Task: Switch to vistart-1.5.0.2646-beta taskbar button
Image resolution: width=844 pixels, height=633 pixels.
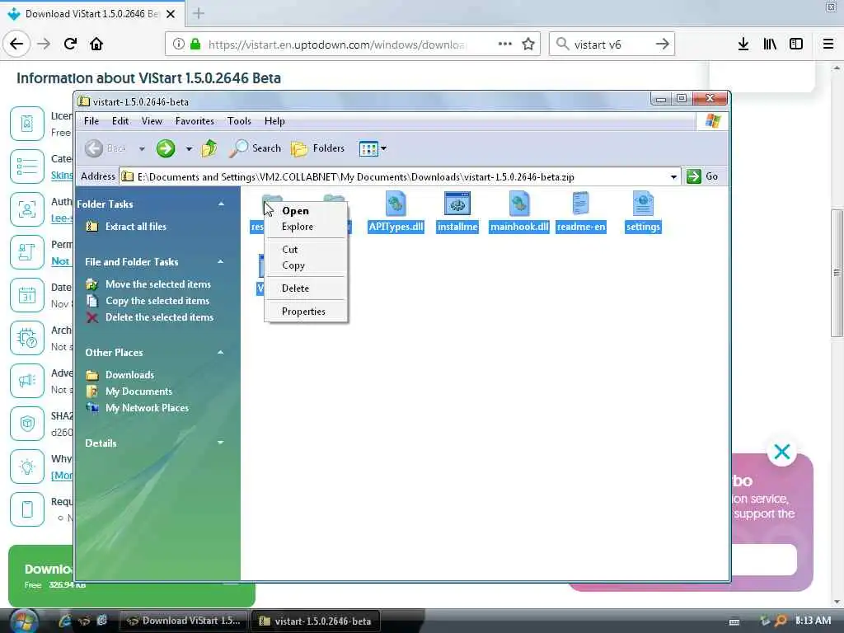Action: tap(316, 621)
